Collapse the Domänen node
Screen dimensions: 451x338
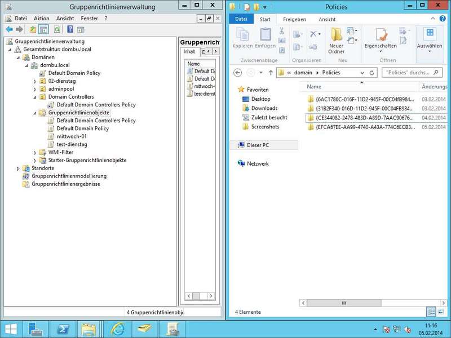click(19, 57)
